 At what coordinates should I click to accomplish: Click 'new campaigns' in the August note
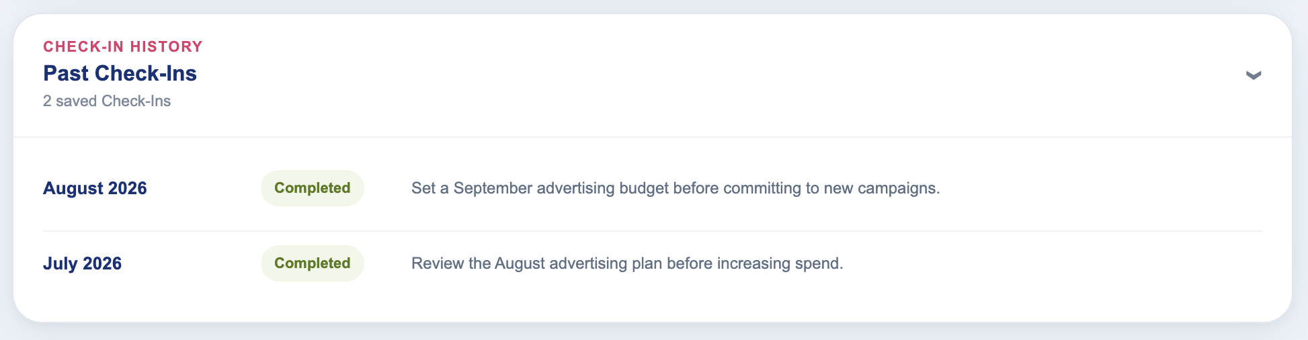tap(882, 188)
